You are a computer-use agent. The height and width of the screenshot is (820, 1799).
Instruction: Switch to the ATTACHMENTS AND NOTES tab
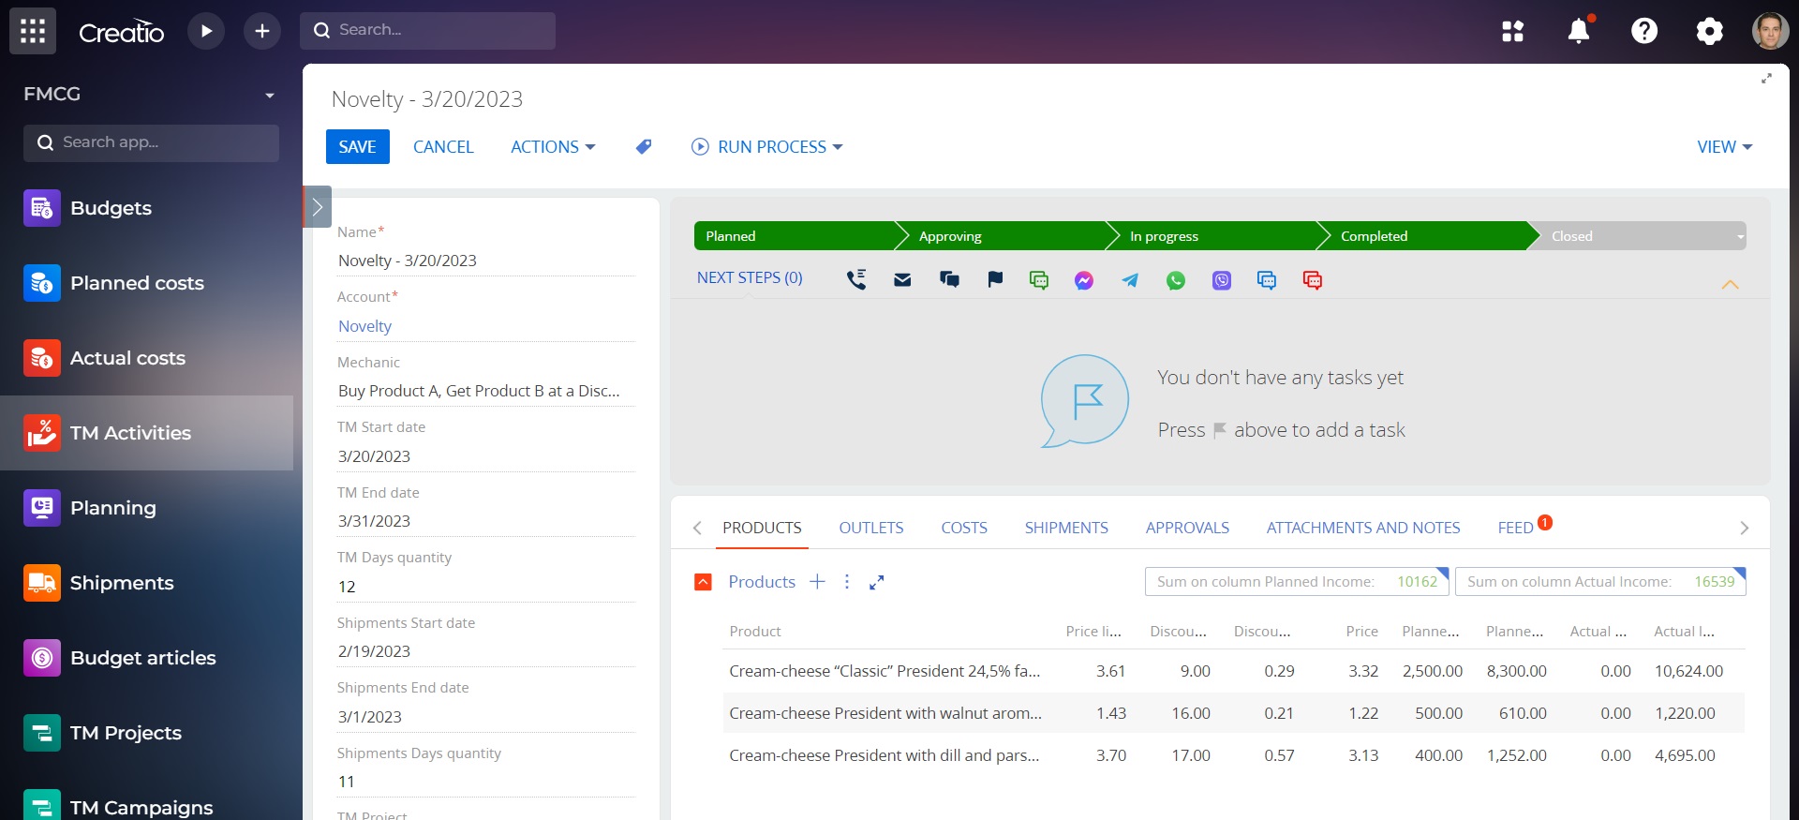[1363, 528]
